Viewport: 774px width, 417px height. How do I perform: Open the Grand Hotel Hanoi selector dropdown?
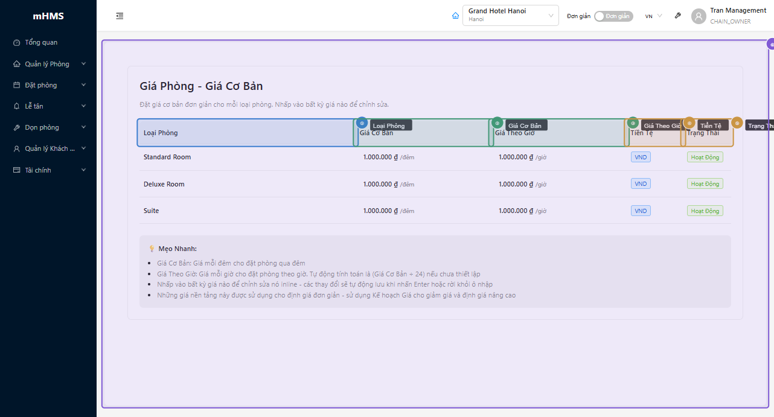point(510,16)
